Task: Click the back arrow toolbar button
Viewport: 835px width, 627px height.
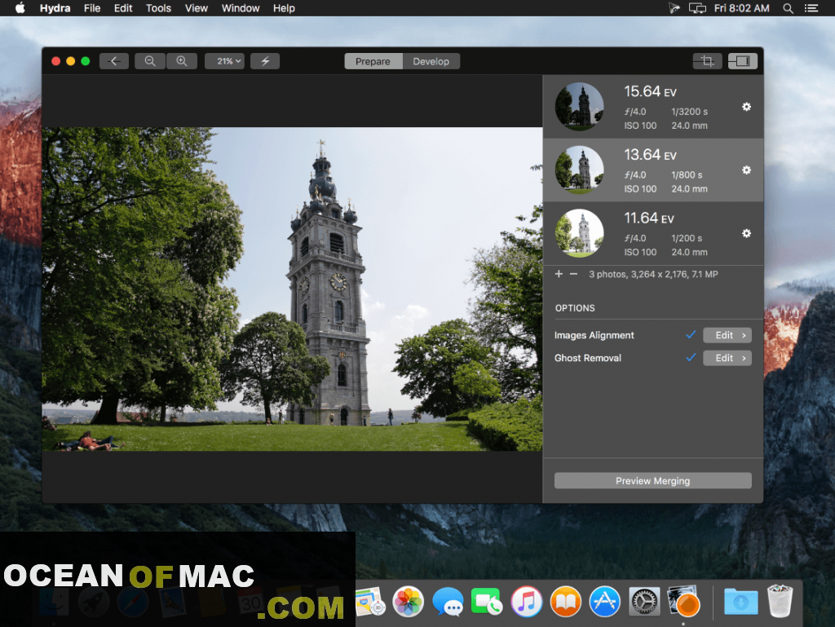Action: (x=114, y=61)
